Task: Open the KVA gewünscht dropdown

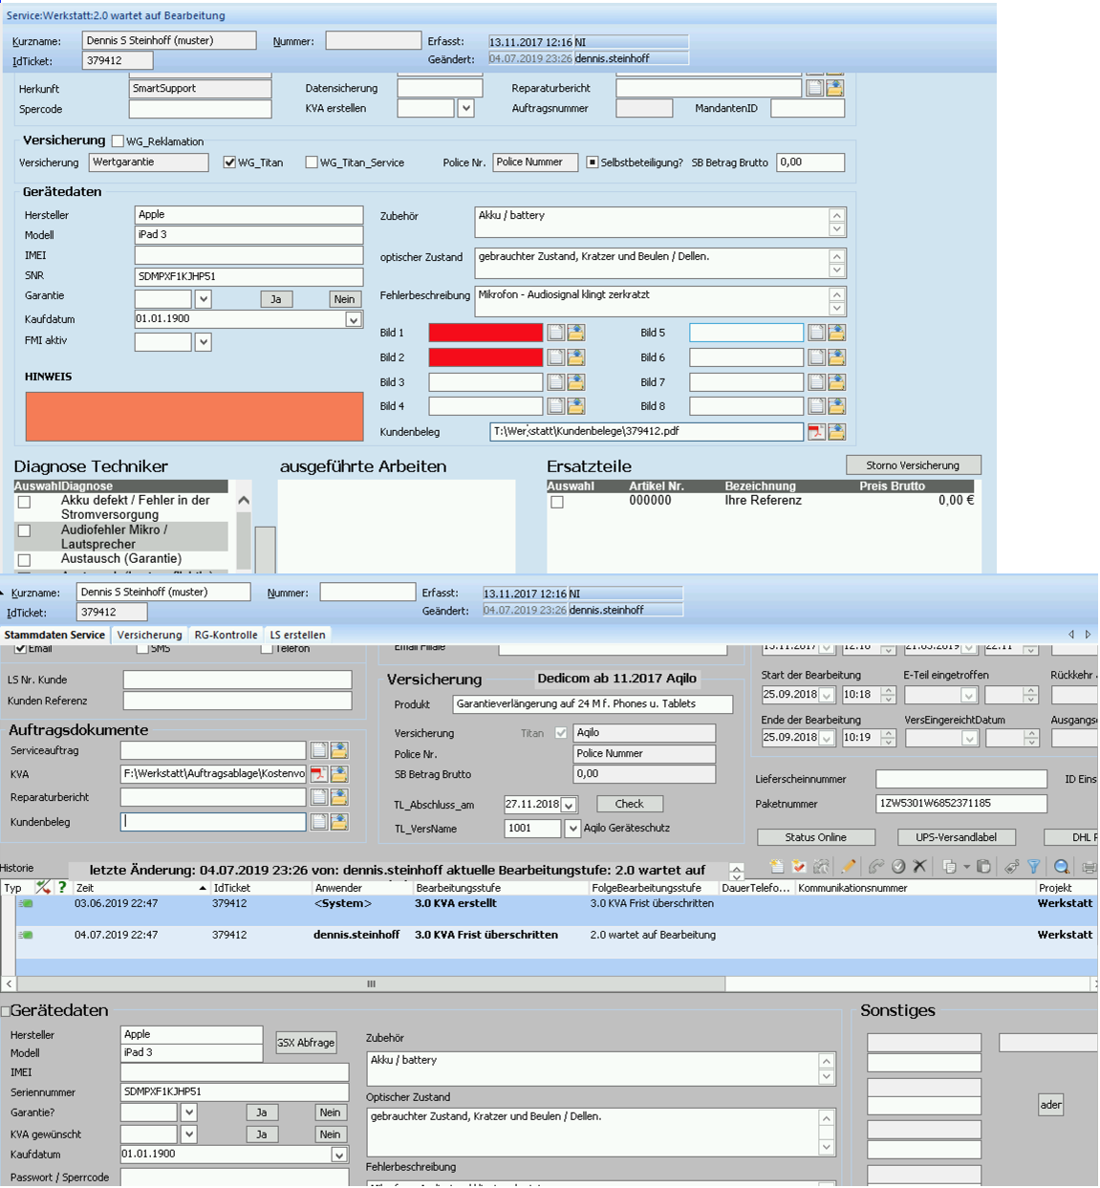Action: 189,1134
